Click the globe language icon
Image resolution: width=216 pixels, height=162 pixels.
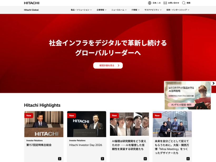pos(150,3)
